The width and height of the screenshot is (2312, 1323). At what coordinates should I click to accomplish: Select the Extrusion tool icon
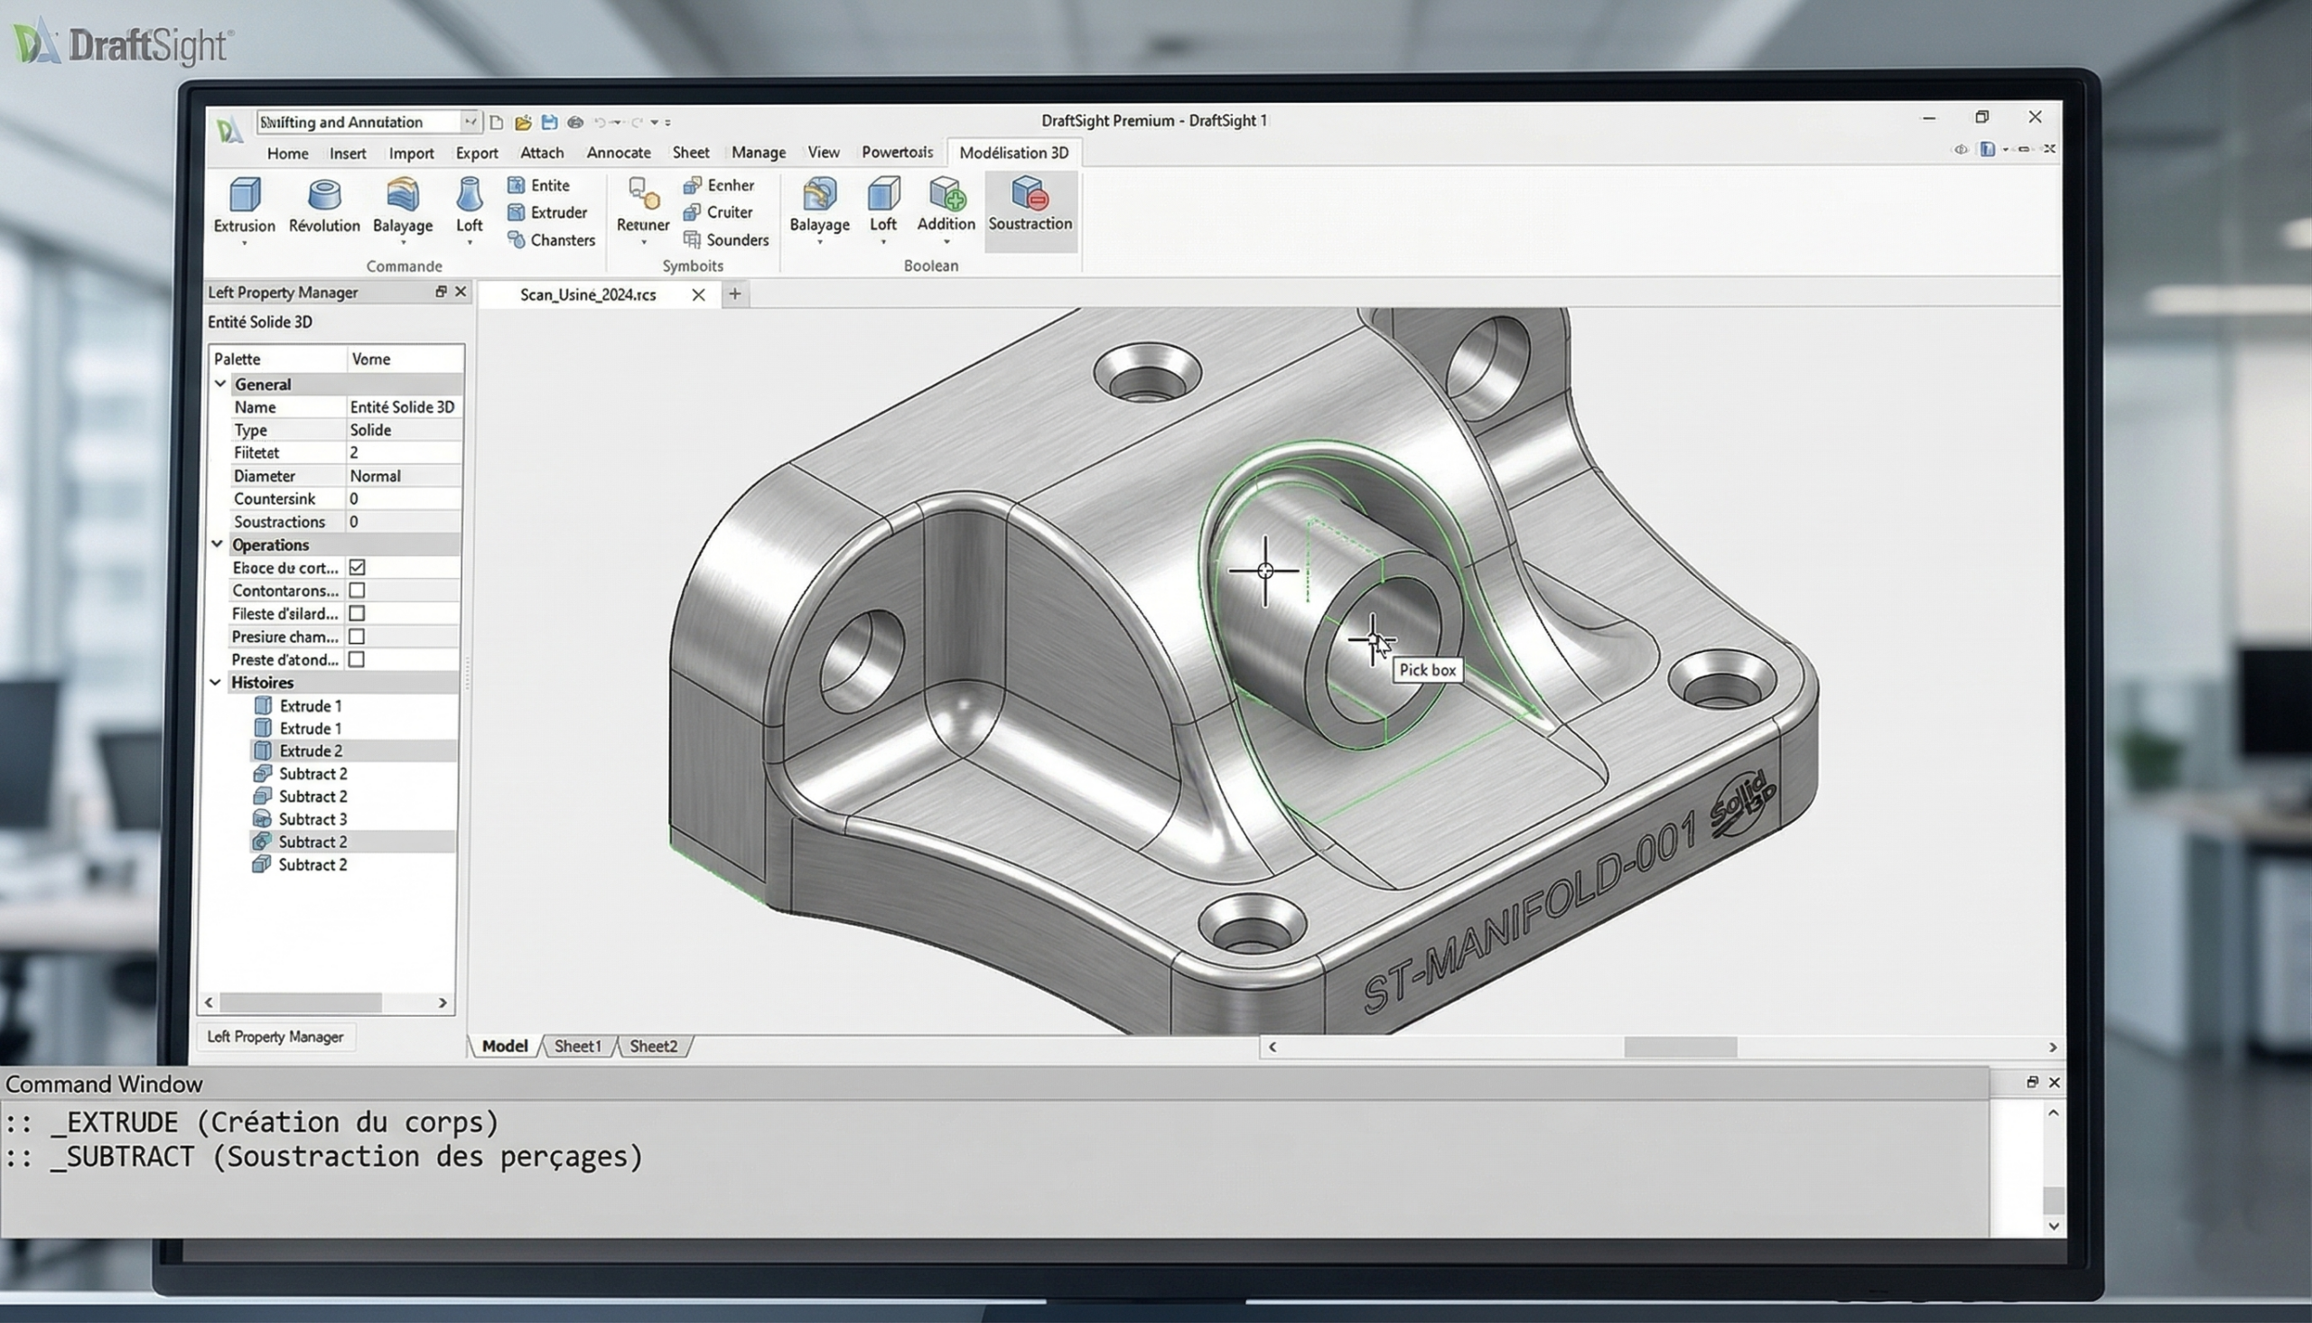(245, 195)
